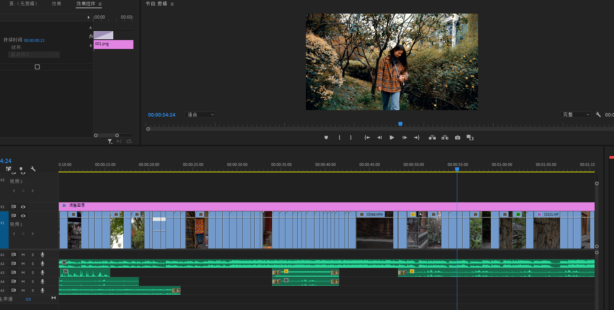
Task: Click the filter funnel icon in Effect Controls
Action: click(110, 142)
